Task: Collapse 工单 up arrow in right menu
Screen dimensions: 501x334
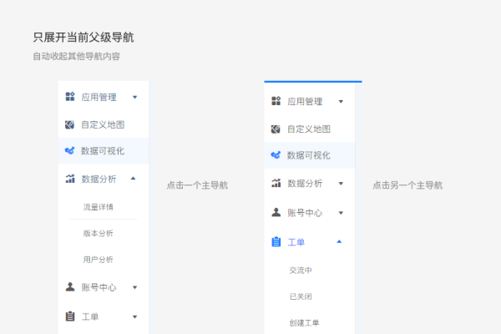Action: coord(339,241)
